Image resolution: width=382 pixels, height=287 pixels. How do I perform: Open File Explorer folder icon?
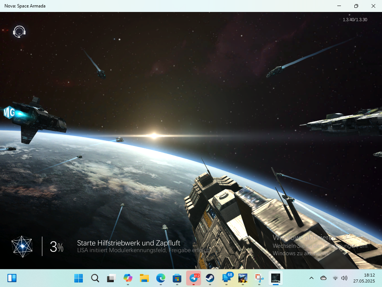pos(144,278)
